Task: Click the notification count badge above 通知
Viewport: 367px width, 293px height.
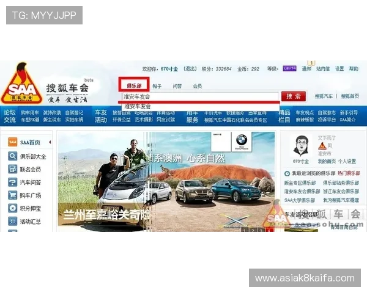Action: coord(311,63)
